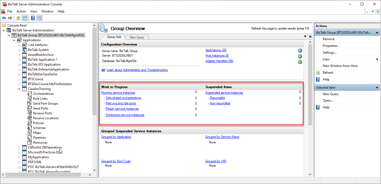
Task: Click the Pipelines node icon
Action: [x=30, y=138]
